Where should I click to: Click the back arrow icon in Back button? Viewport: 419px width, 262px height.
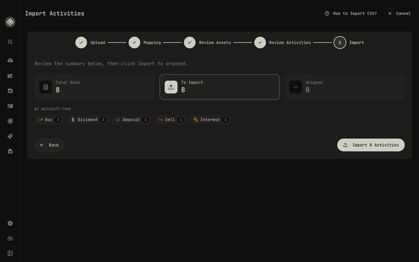pyautogui.click(x=42, y=145)
